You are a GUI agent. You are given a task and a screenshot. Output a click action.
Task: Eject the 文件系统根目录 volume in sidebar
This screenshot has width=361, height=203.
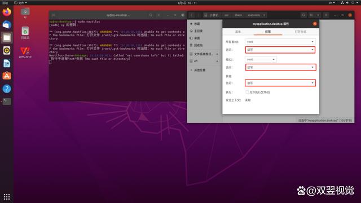pyautogui.click(x=217, y=54)
